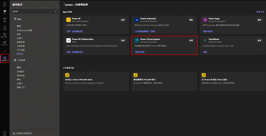Click the 資料視覺化與 BI tag on the Power BI card
The image size is (266, 136).
click(x=77, y=31)
